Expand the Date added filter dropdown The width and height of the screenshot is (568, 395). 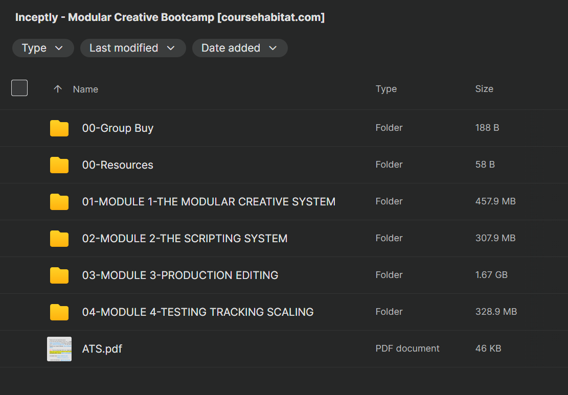239,48
